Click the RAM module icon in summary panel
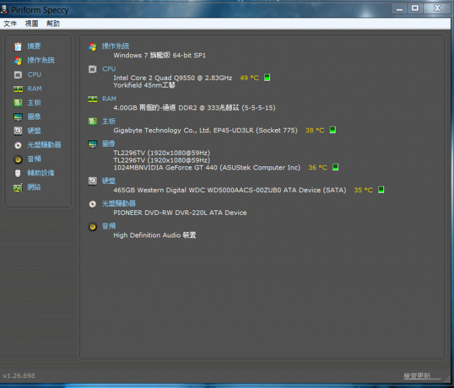 pos(92,100)
